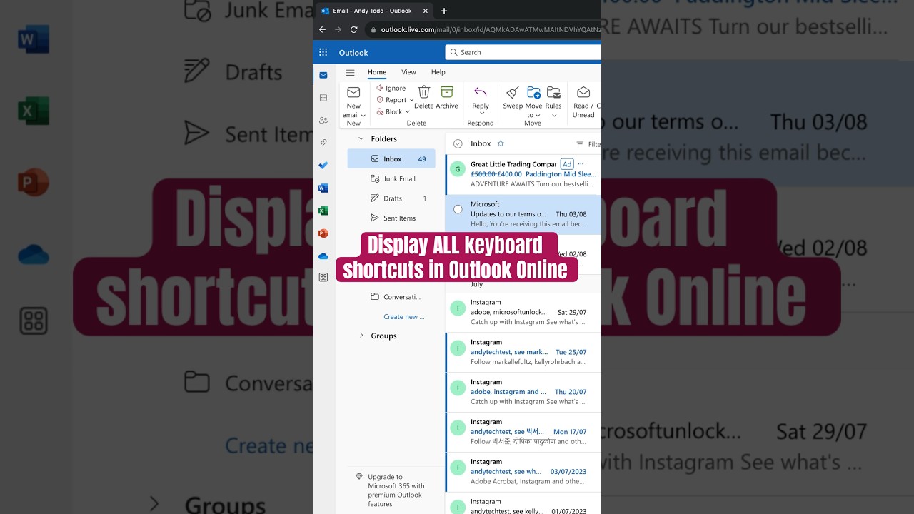
Task: Collapse the Folders section
Action: (x=361, y=138)
